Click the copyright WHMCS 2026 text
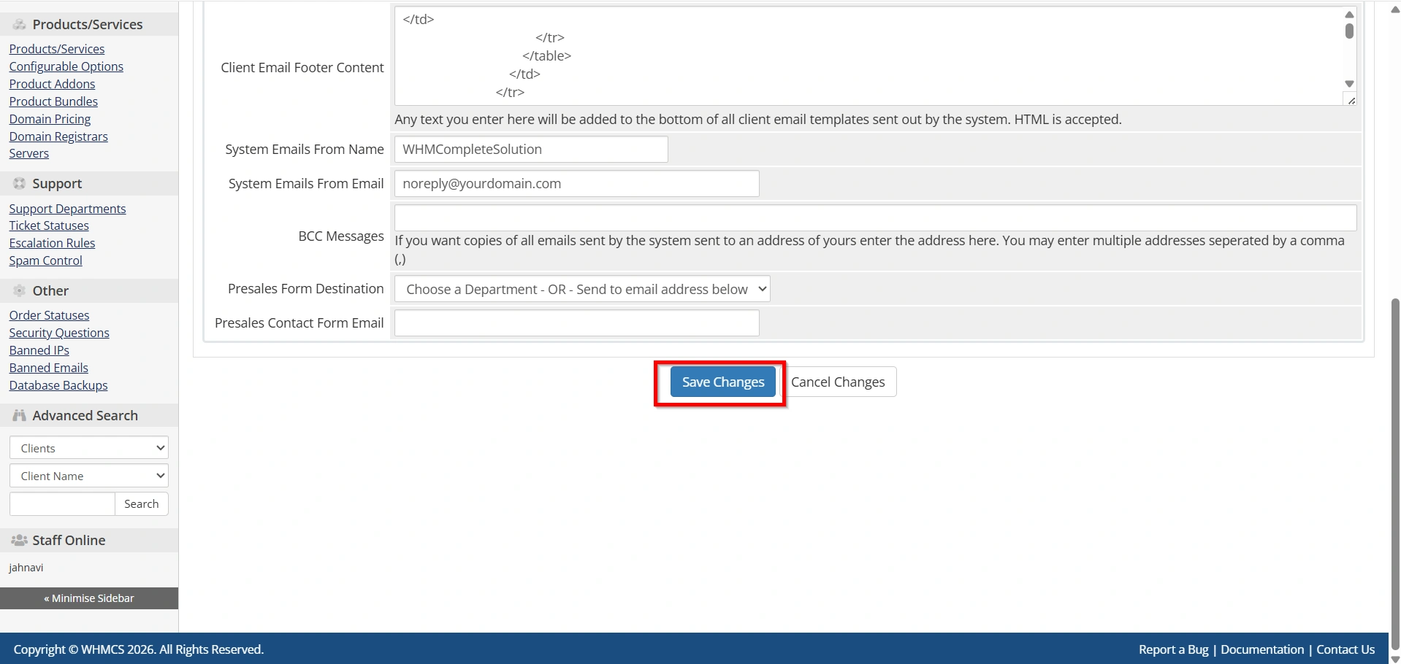The height and width of the screenshot is (664, 1401). [x=139, y=649]
